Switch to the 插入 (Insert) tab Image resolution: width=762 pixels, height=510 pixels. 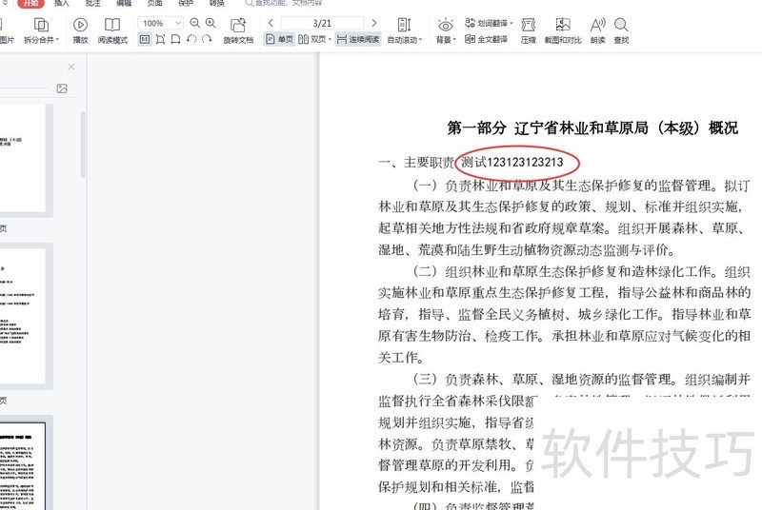tap(62, 4)
